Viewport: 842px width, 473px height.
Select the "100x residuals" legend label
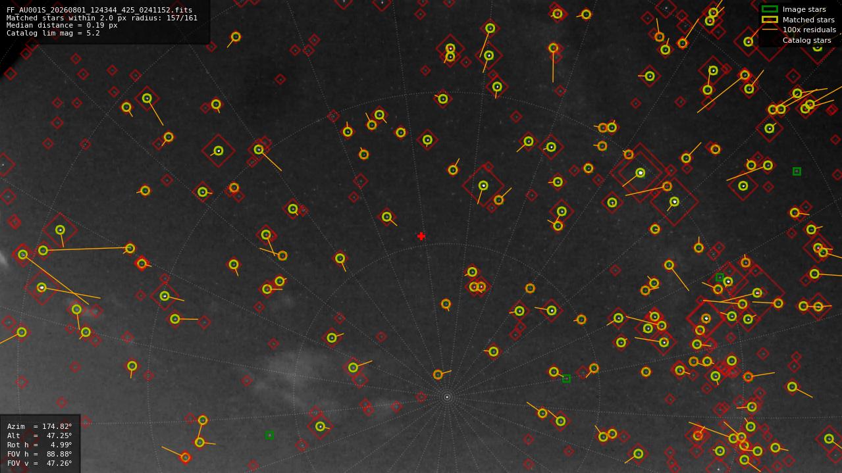point(809,30)
